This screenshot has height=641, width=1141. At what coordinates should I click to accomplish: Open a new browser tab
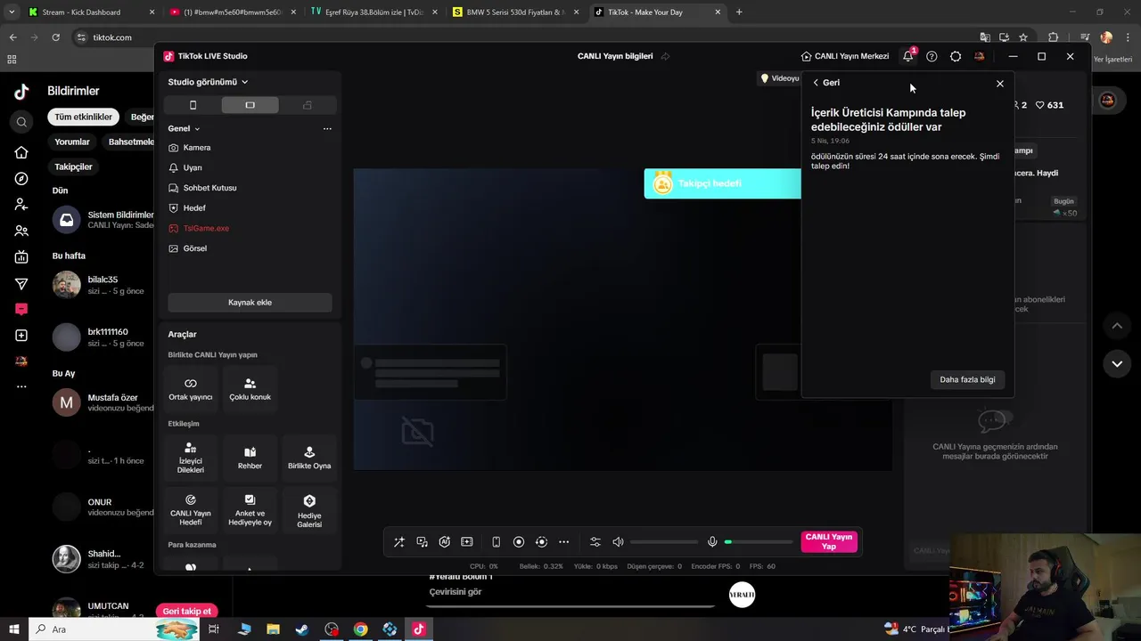click(739, 12)
